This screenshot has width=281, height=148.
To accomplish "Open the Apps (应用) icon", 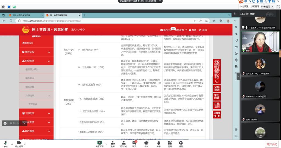I will (x=170, y=143).
